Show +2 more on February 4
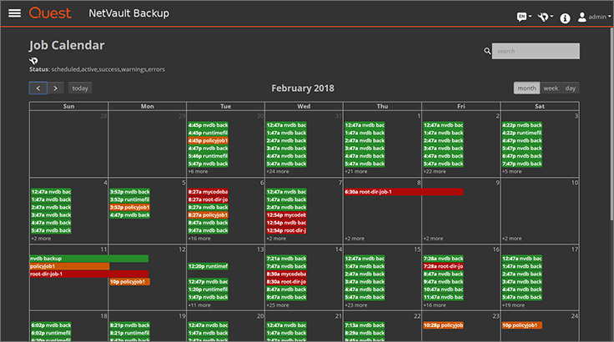Image resolution: width=614 pixels, height=342 pixels. [41, 239]
